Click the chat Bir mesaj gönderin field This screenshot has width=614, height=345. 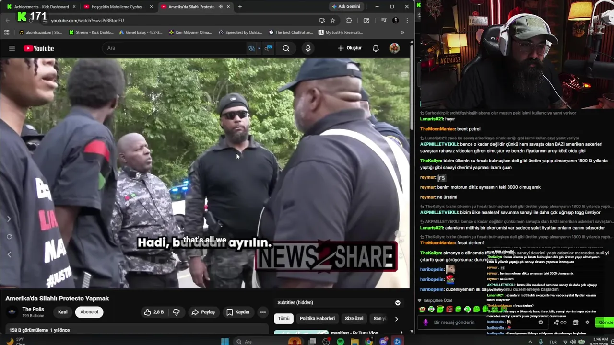(x=482, y=322)
